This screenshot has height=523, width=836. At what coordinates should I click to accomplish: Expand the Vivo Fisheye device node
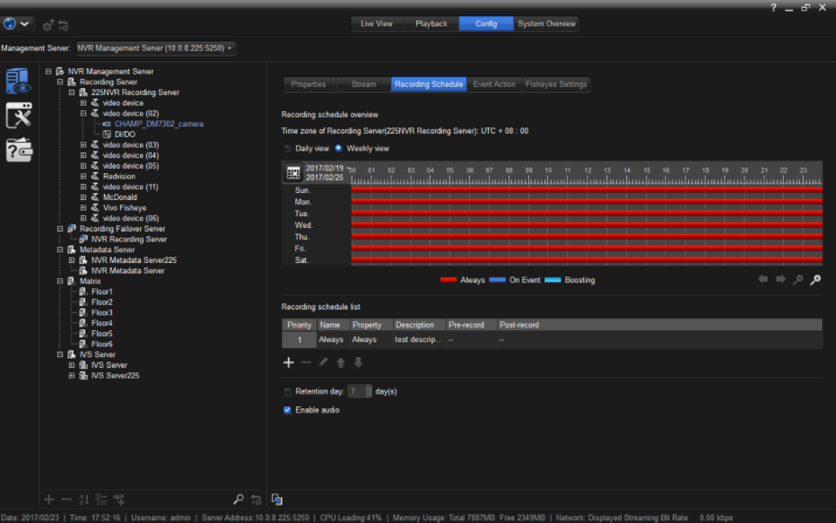[x=83, y=208]
